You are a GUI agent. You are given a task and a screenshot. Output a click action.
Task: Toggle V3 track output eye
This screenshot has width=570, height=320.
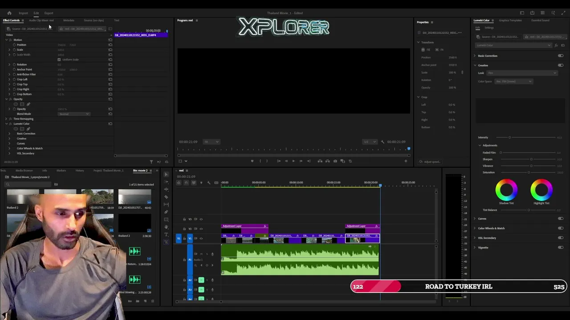(x=201, y=219)
